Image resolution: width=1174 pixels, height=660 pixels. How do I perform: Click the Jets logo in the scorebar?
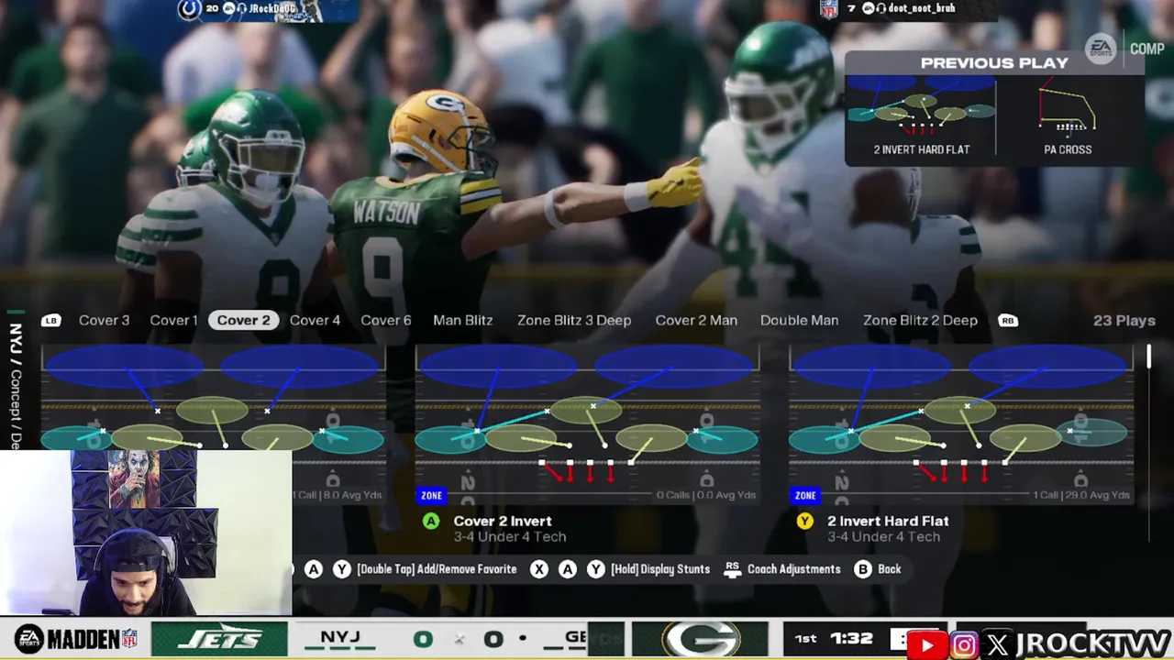[x=219, y=639]
